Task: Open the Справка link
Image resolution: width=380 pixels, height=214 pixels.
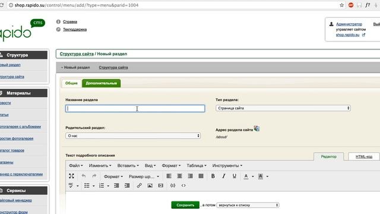Action: pos(70,22)
